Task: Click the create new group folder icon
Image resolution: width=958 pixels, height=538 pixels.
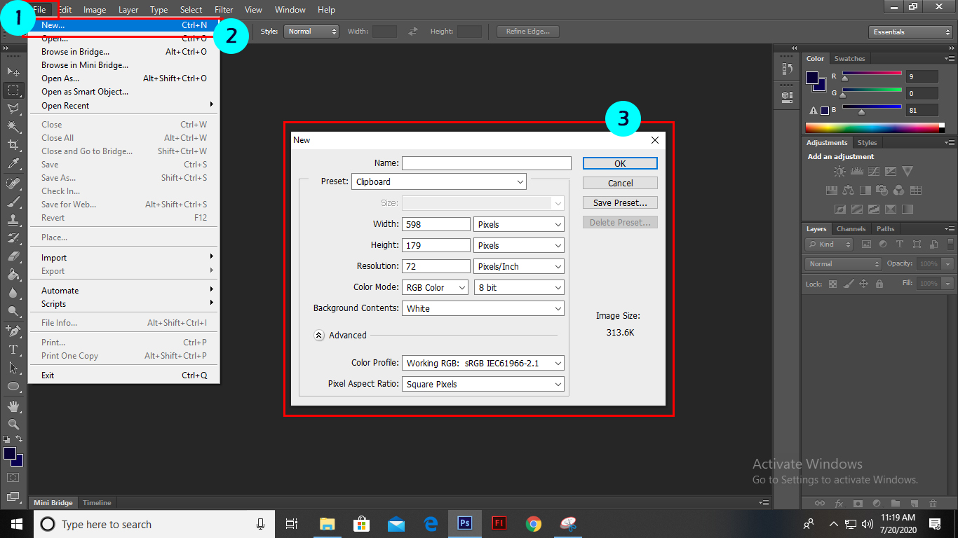Action: tap(895, 503)
